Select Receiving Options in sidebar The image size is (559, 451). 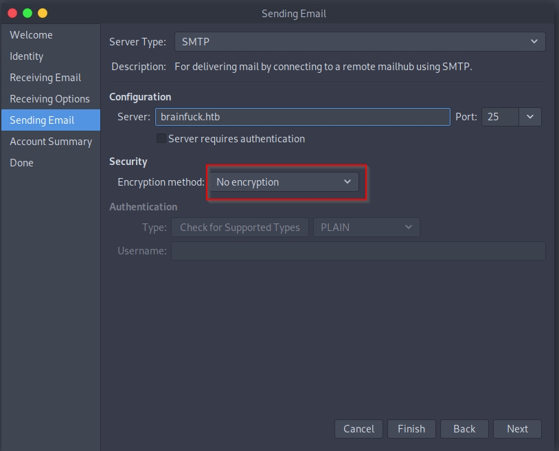point(49,99)
